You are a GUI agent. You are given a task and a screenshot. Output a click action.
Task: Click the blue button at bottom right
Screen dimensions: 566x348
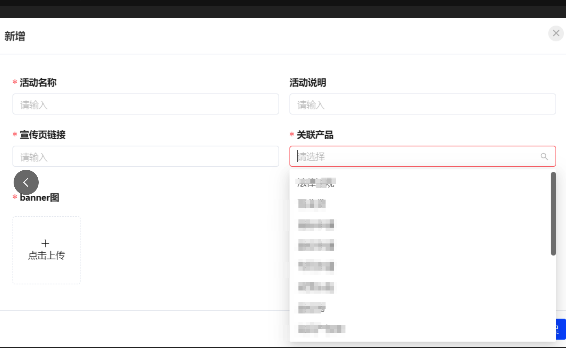click(x=561, y=329)
